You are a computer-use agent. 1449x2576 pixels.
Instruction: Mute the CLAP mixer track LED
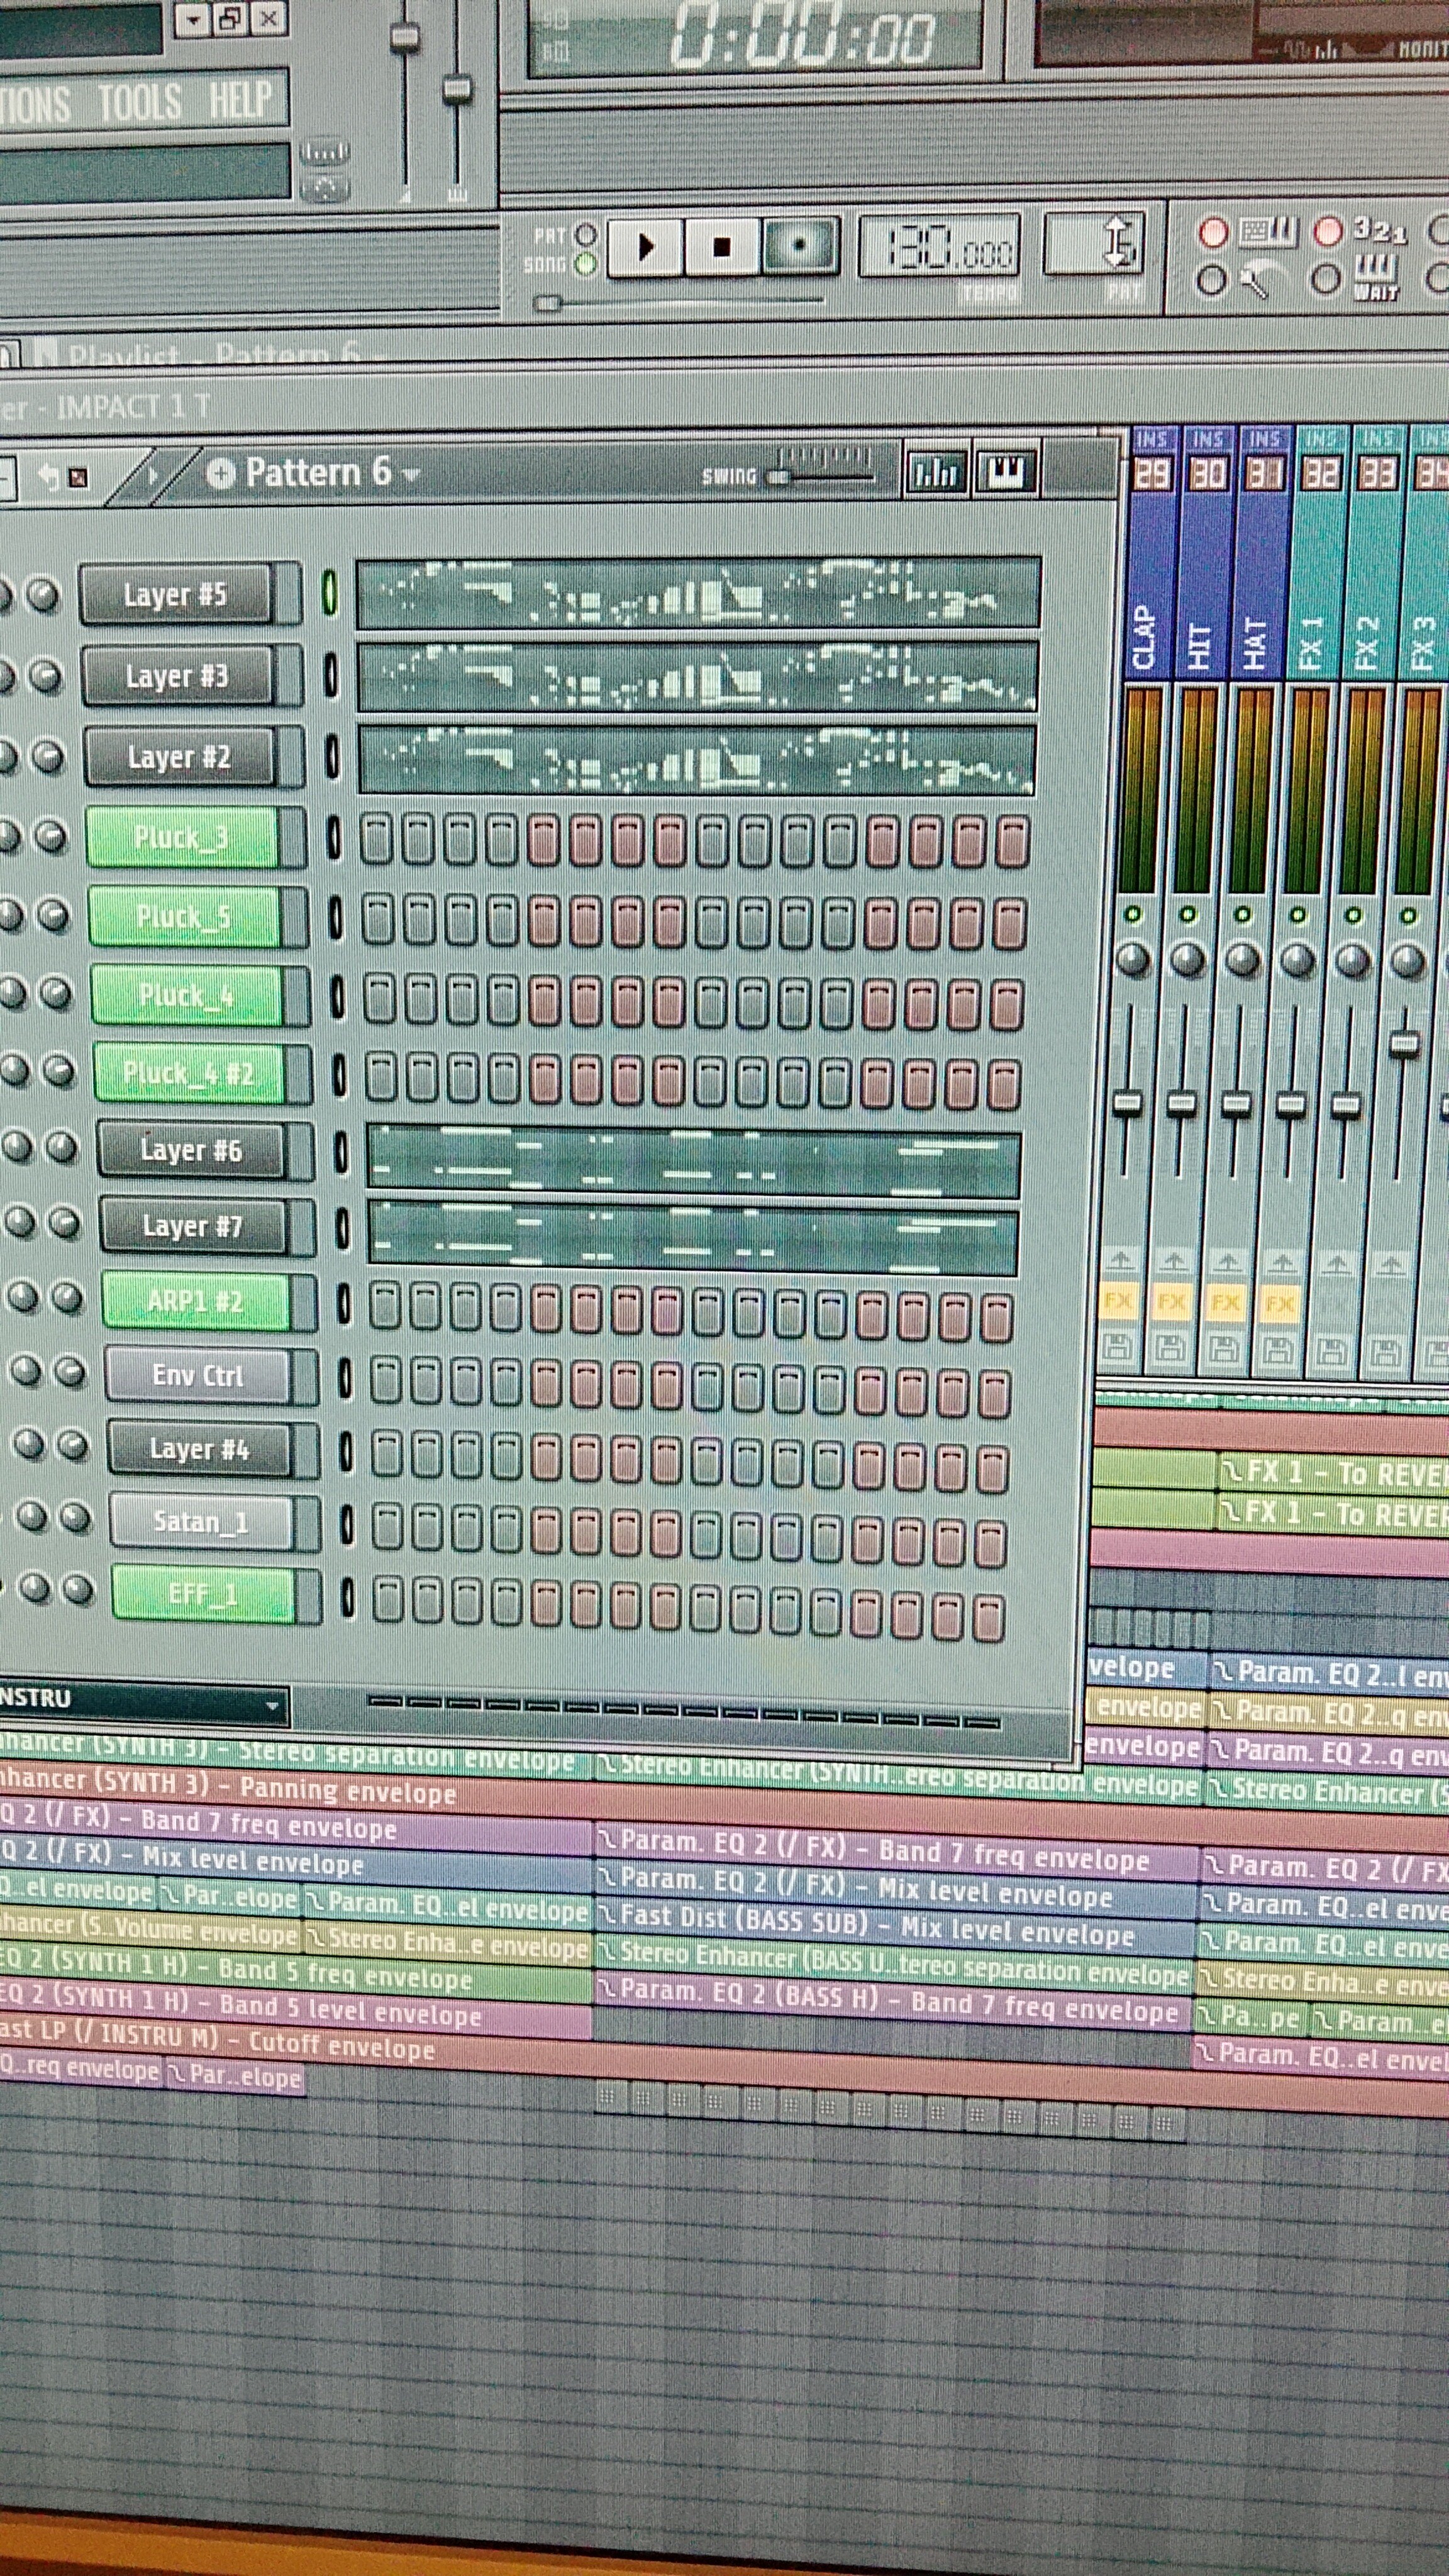(x=1132, y=914)
